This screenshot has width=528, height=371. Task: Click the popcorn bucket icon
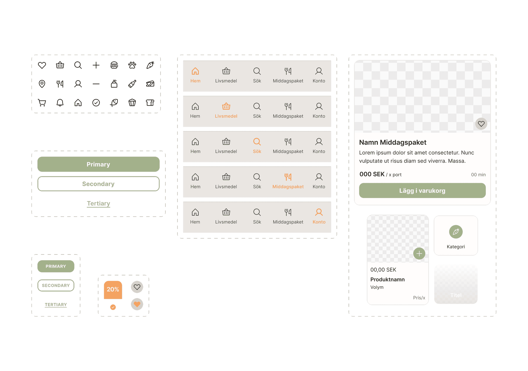pos(132,103)
